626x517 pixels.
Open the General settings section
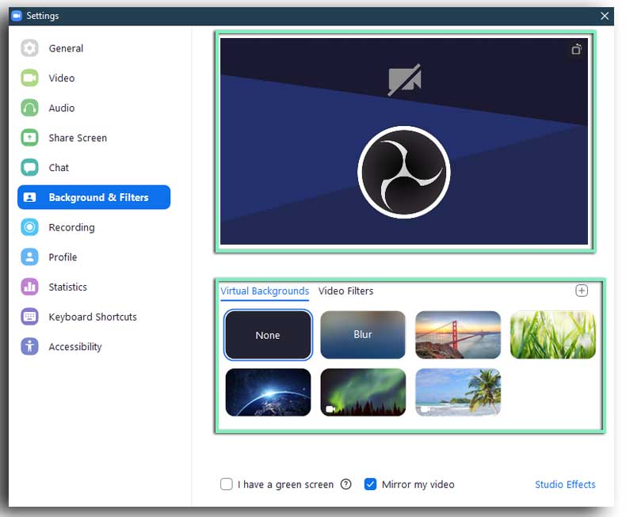tap(66, 48)
